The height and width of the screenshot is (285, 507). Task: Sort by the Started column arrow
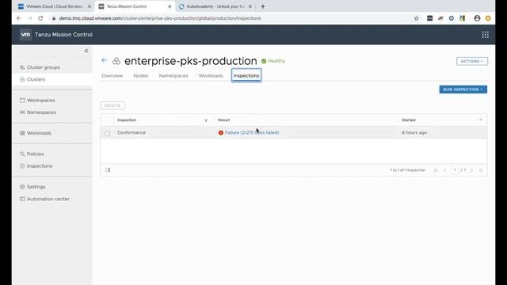click(x=481, y=120)
